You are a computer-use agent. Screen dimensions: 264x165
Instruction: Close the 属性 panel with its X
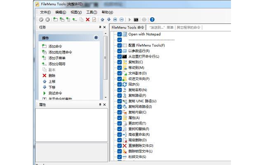[104, 104]
